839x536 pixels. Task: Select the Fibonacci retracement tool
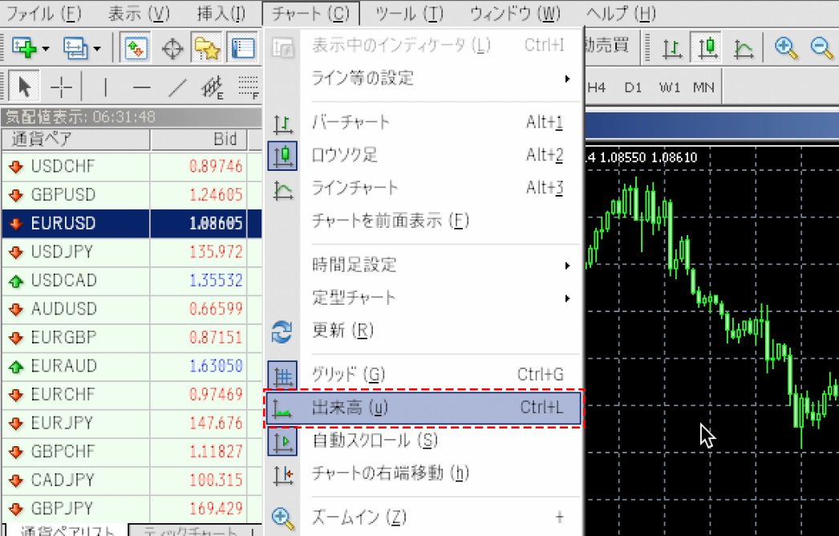pos(213,87)
